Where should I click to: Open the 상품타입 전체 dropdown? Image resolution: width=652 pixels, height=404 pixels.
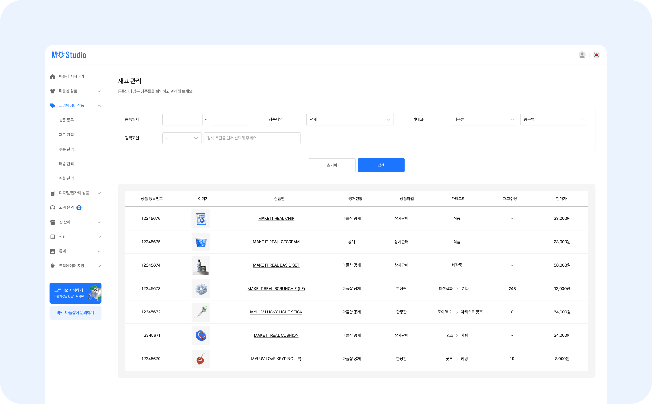point(350,120)
